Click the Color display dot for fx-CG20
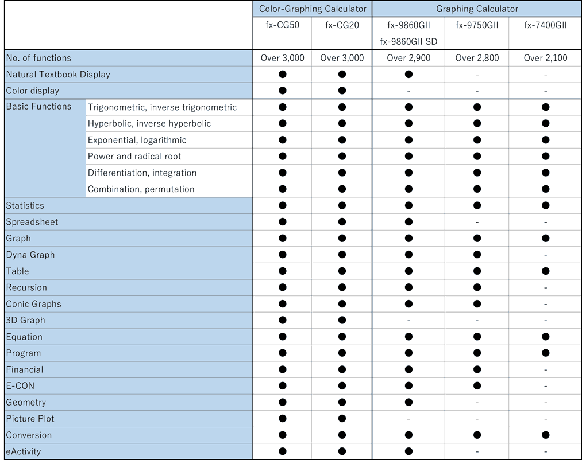Screen dimensions: 582x460 pos(342,91)
